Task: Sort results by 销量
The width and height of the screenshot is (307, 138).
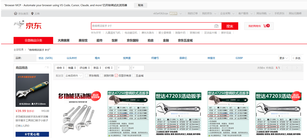Action: tap(72, 68)
